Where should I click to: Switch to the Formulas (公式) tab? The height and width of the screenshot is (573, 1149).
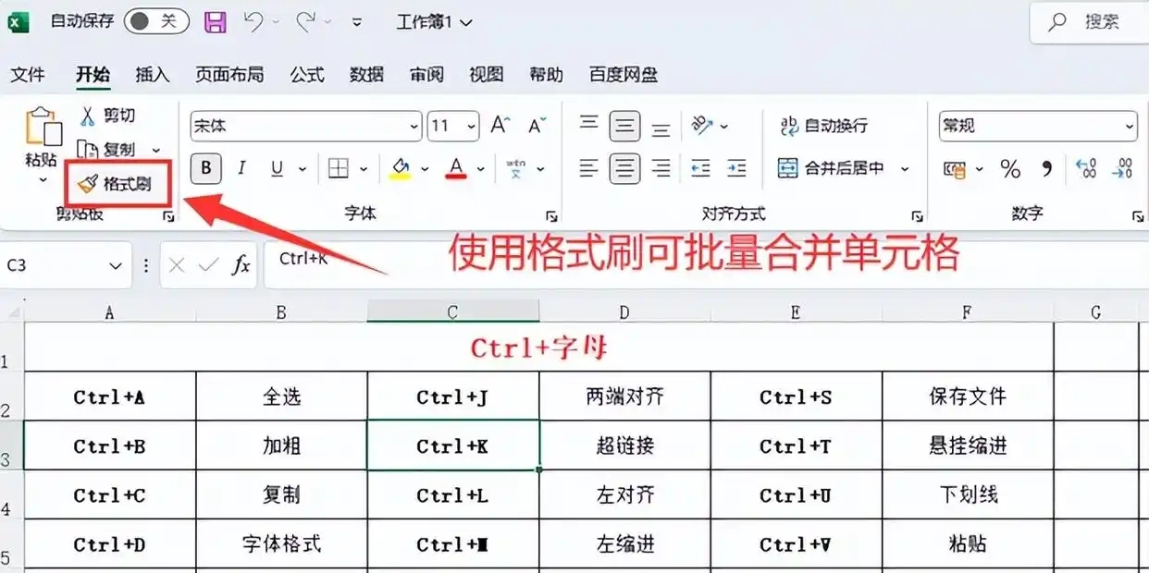coord(307,75)
